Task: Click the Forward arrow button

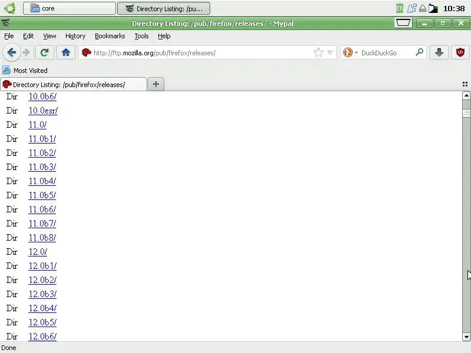Action: click(26, 53)
